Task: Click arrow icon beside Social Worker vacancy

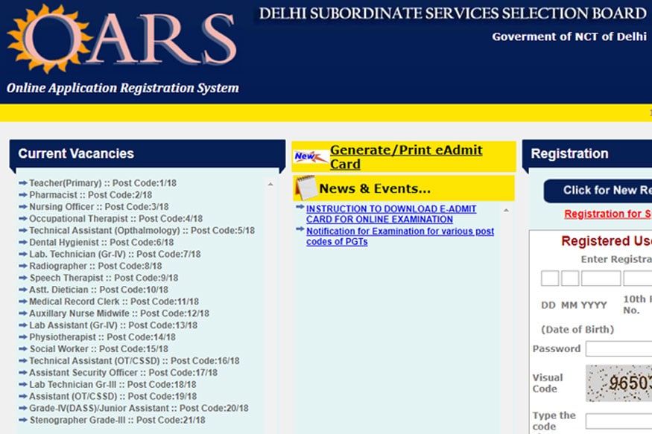Action: pyautogui.click(x=23, y=349)
